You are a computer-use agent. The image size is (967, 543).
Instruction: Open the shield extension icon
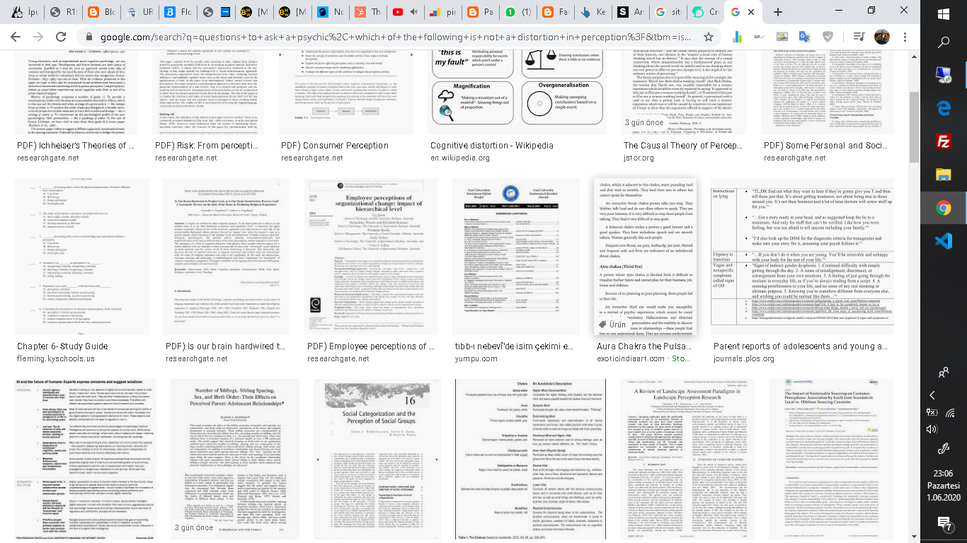828,37
